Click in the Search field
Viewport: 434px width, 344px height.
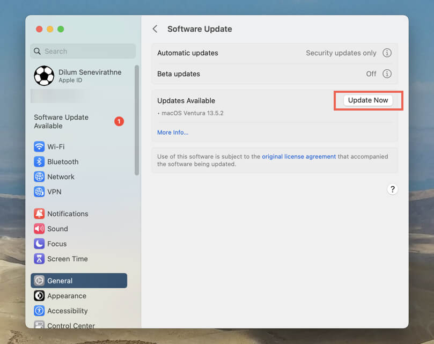[x=83, y=51]
